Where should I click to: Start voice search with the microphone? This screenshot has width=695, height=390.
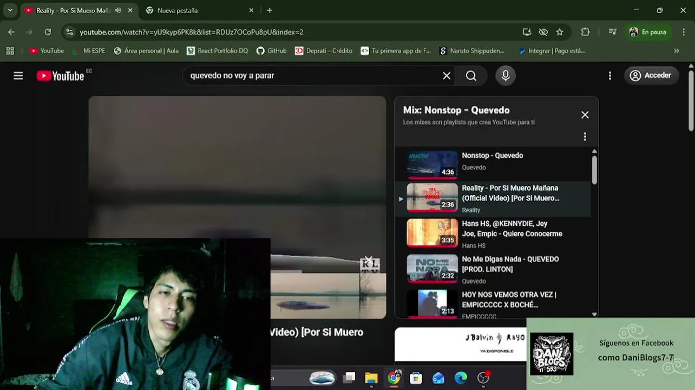(x=506, y=76)
